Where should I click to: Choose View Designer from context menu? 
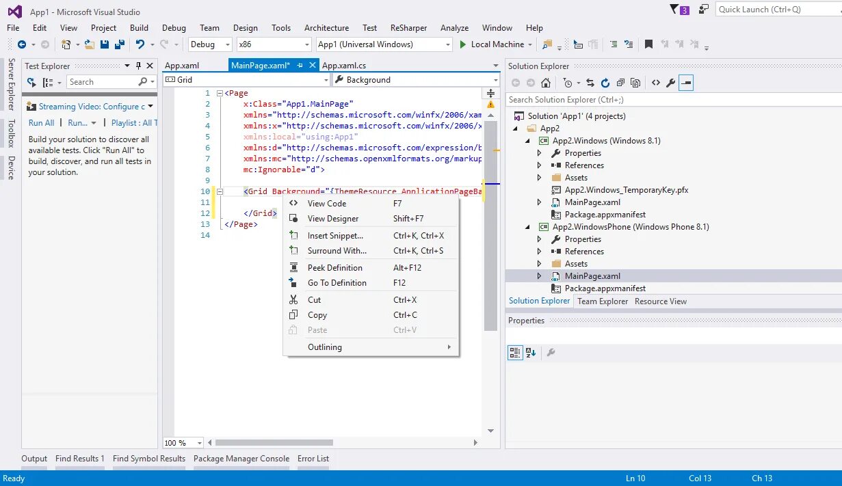coord(371,219)
